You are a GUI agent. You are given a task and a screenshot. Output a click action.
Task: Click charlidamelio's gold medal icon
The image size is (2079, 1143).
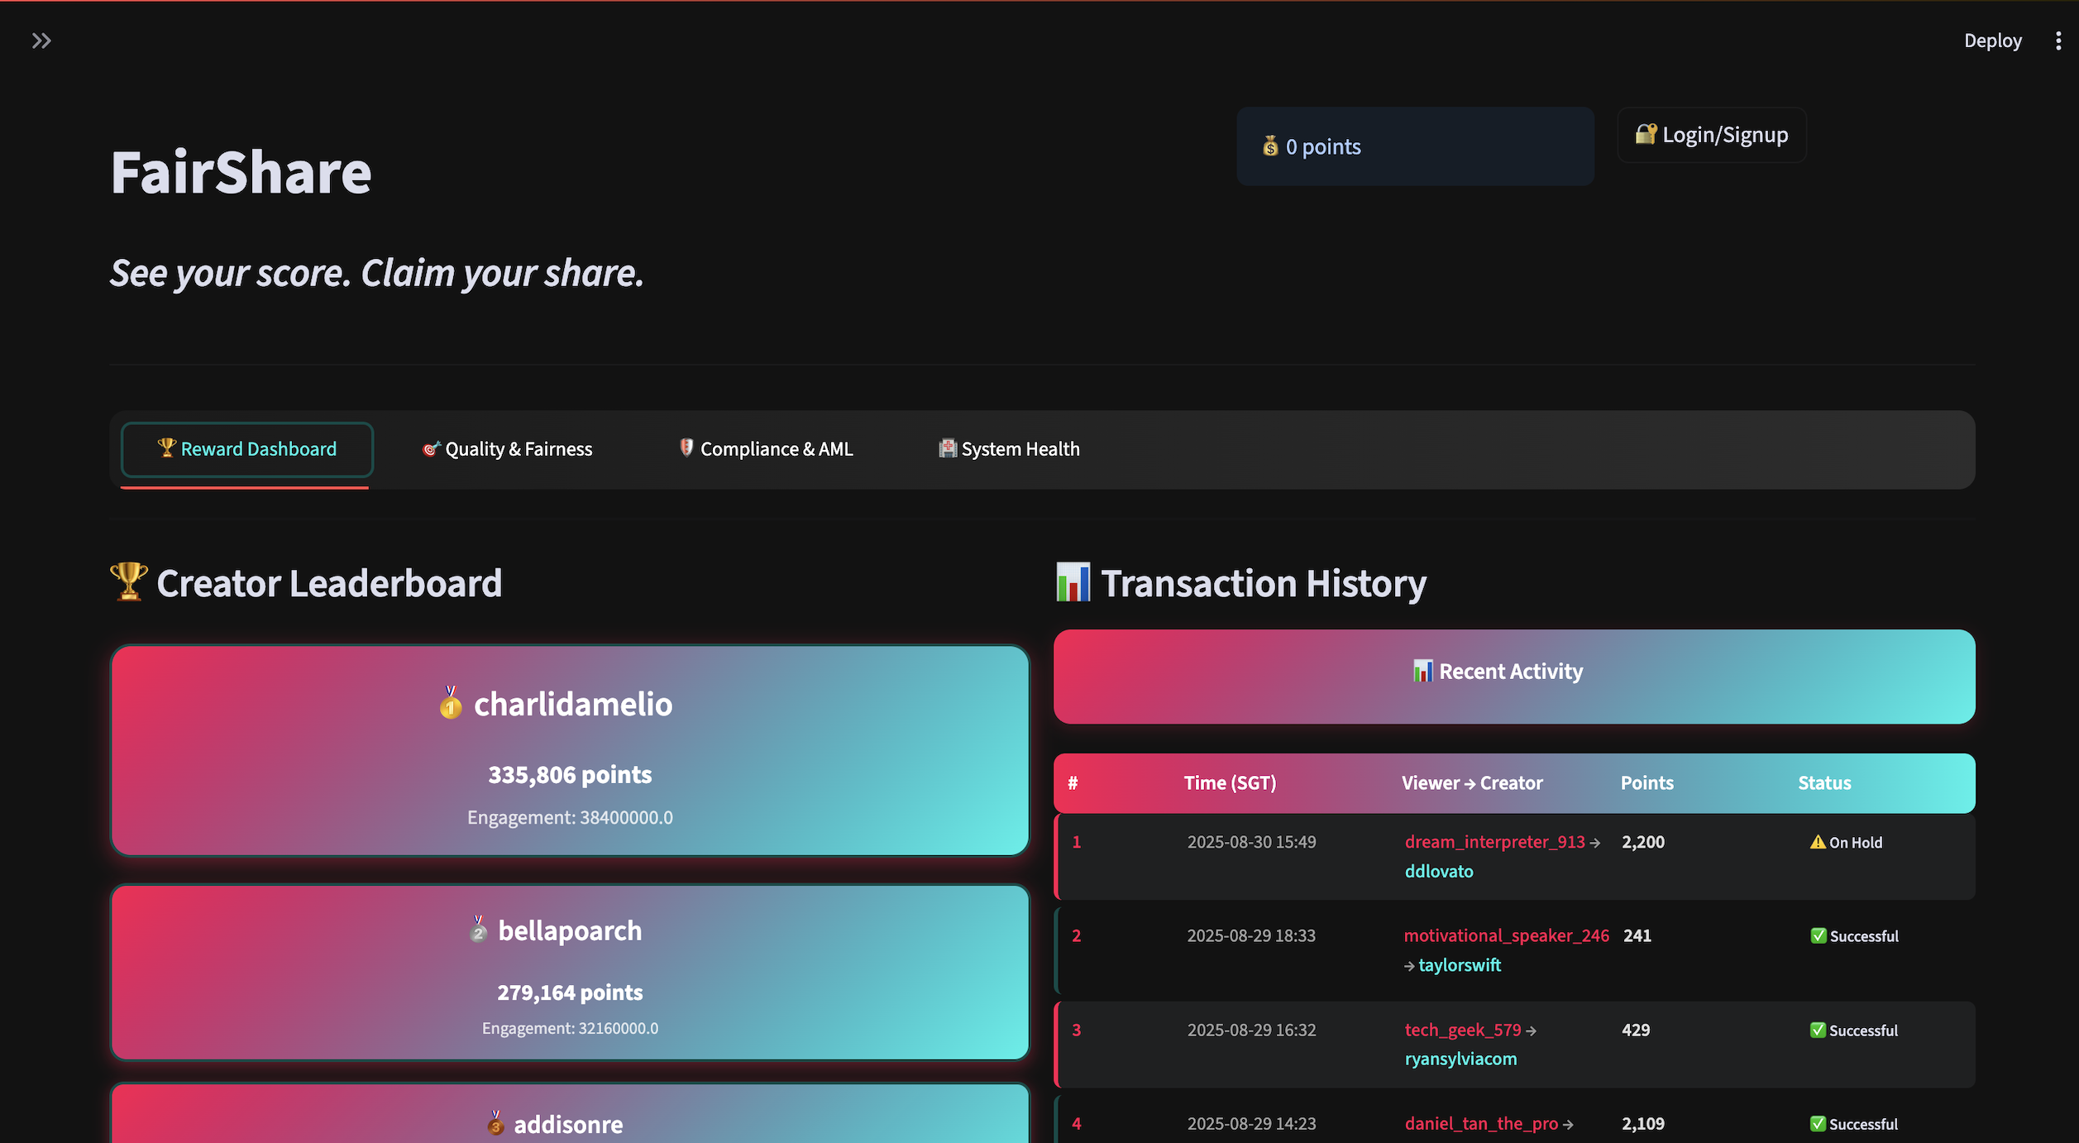tap(451, 703)
